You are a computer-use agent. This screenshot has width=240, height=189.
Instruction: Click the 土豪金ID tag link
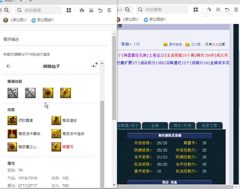pyautogui.click(x=157, y=55)
